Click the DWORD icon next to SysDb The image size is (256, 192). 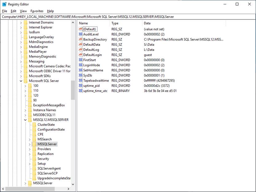click(80, 75)
